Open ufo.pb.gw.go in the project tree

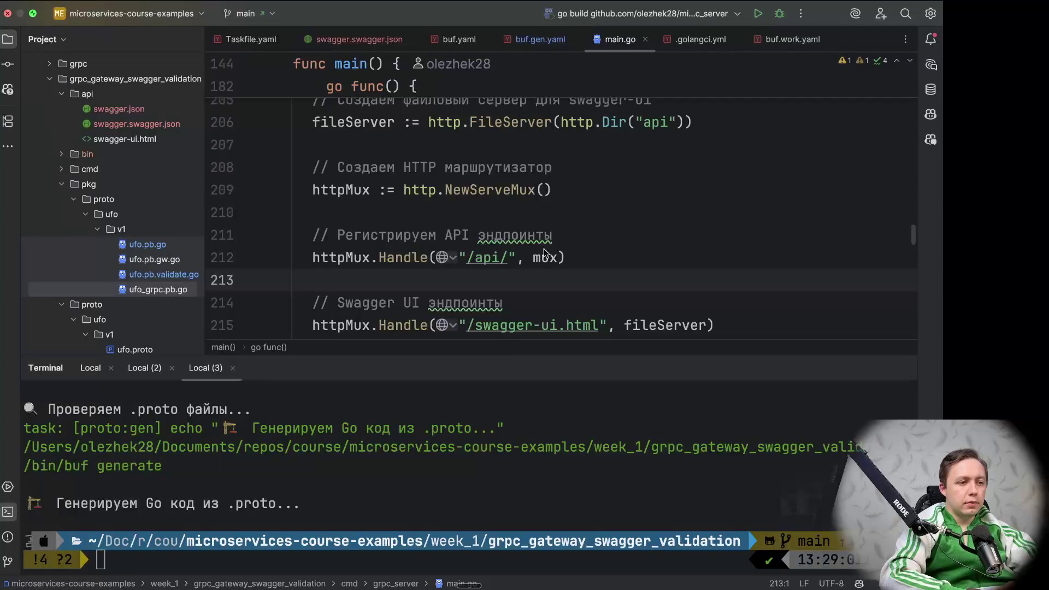click(x=154, y=259)
